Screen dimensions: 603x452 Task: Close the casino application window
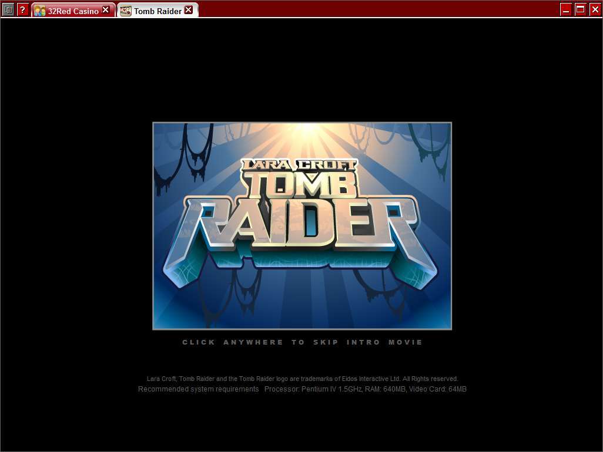coord(595,9)
